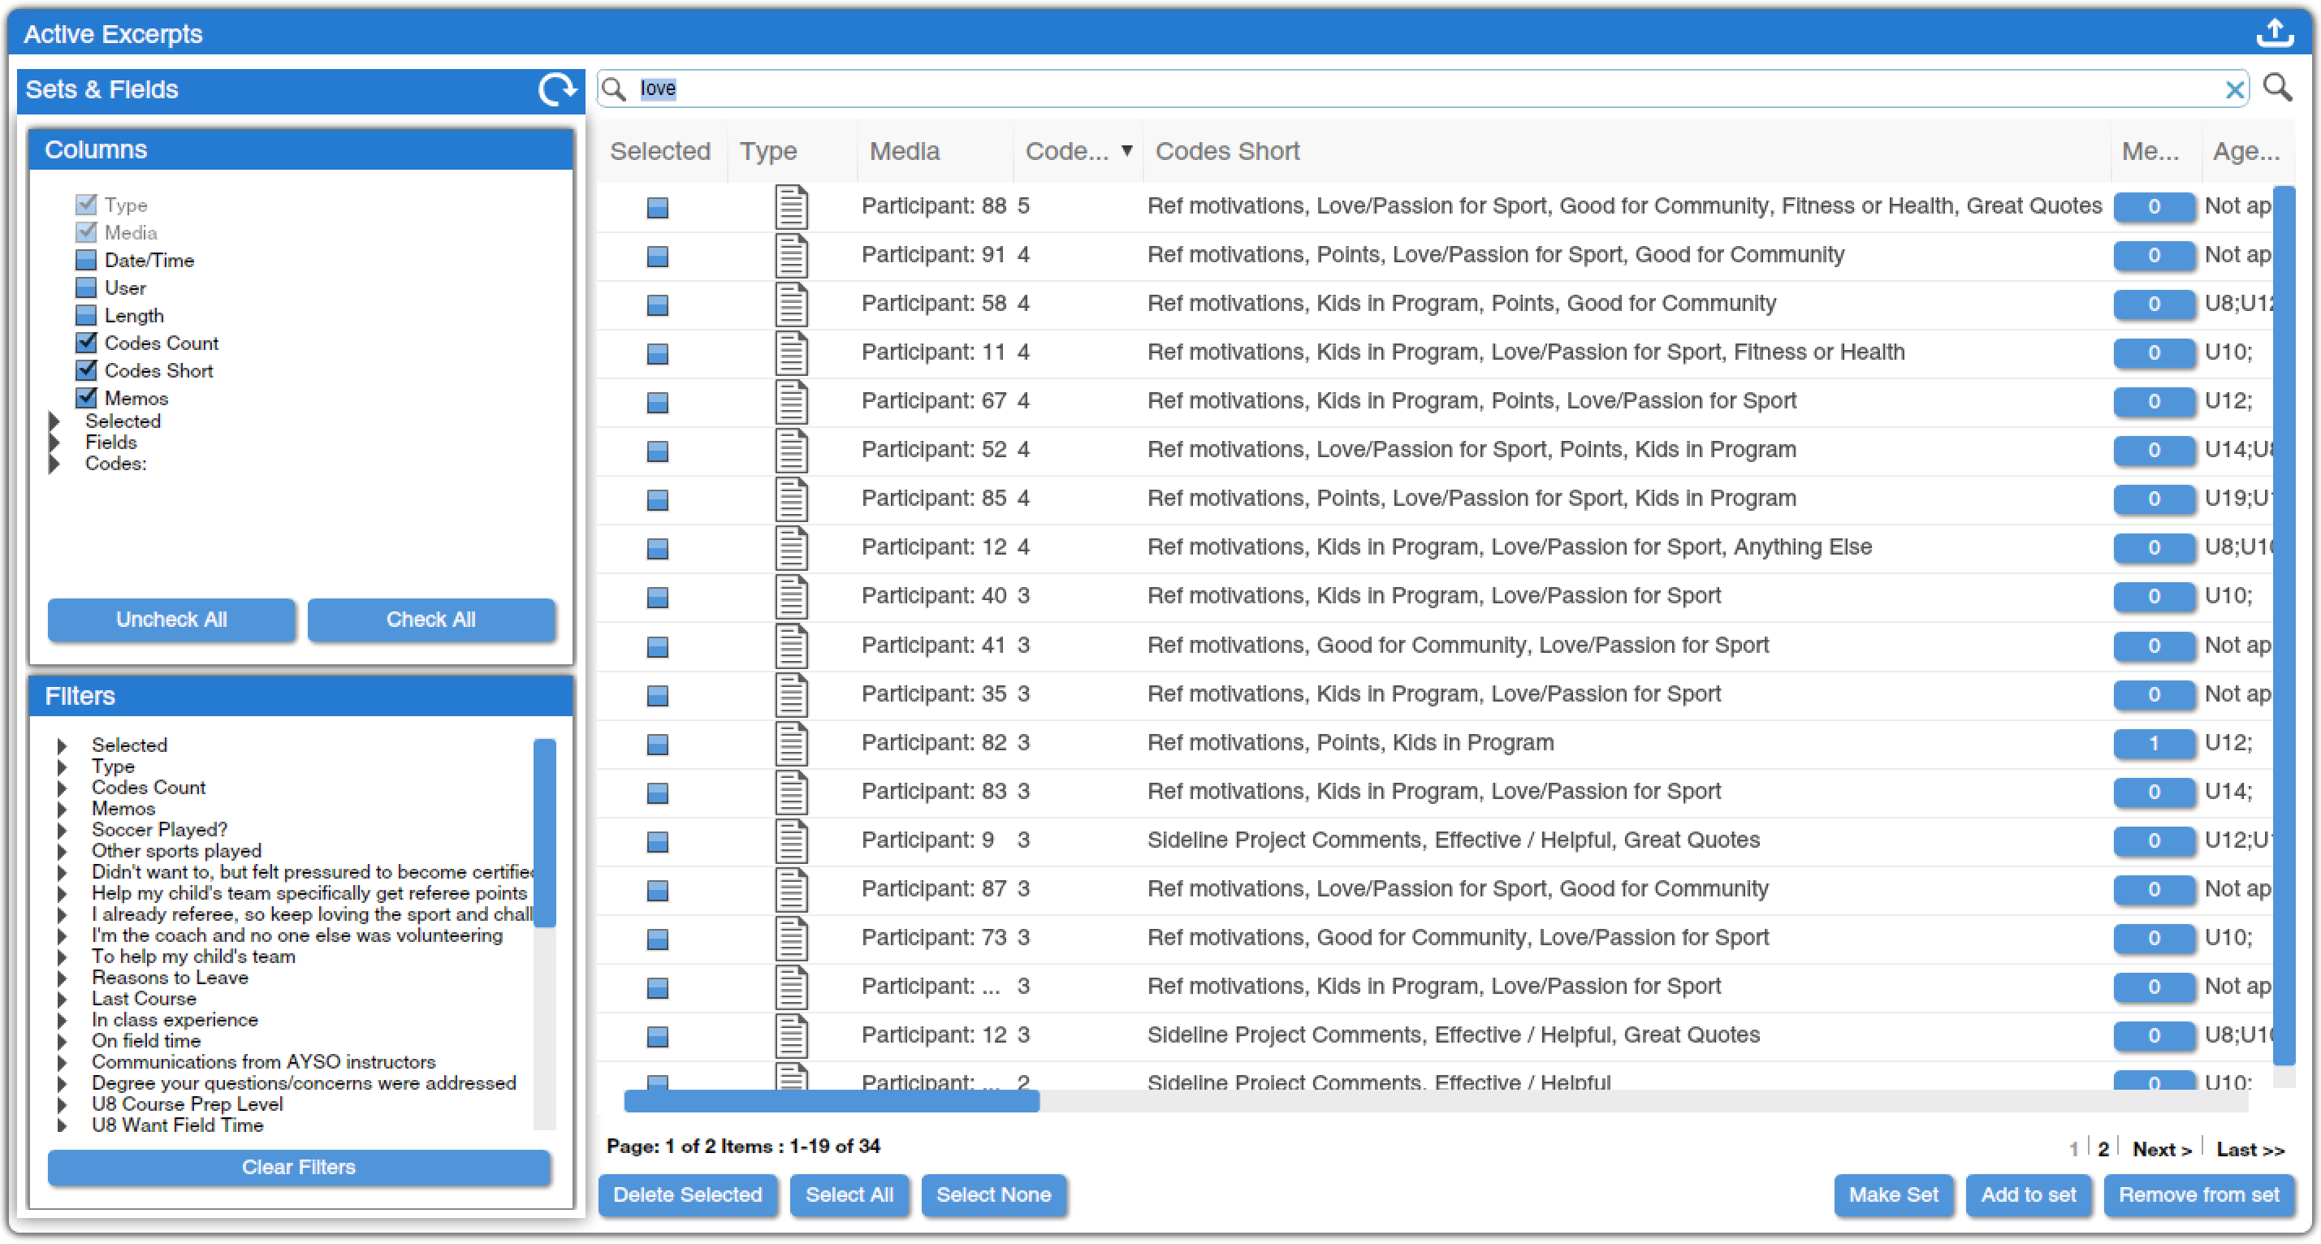
Task: Click the magnifier search button at right
Action: tap(2279, 89)
